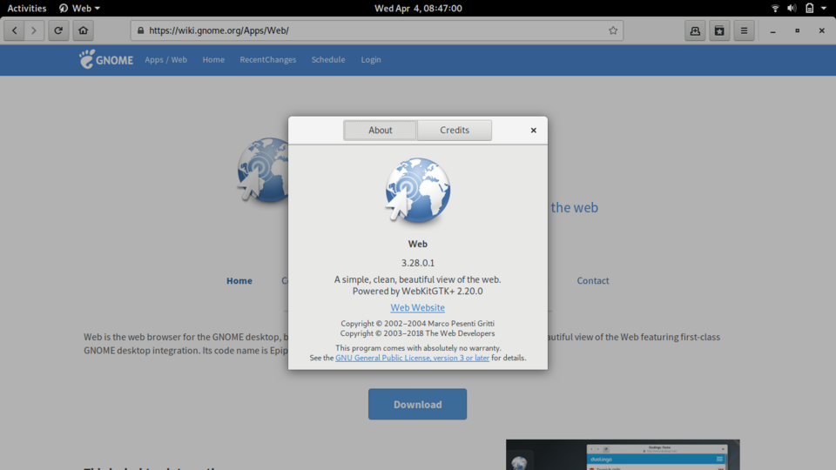Open Schedule in the wiki header
This screenshot has width=836, height=470.
point(328,60)
